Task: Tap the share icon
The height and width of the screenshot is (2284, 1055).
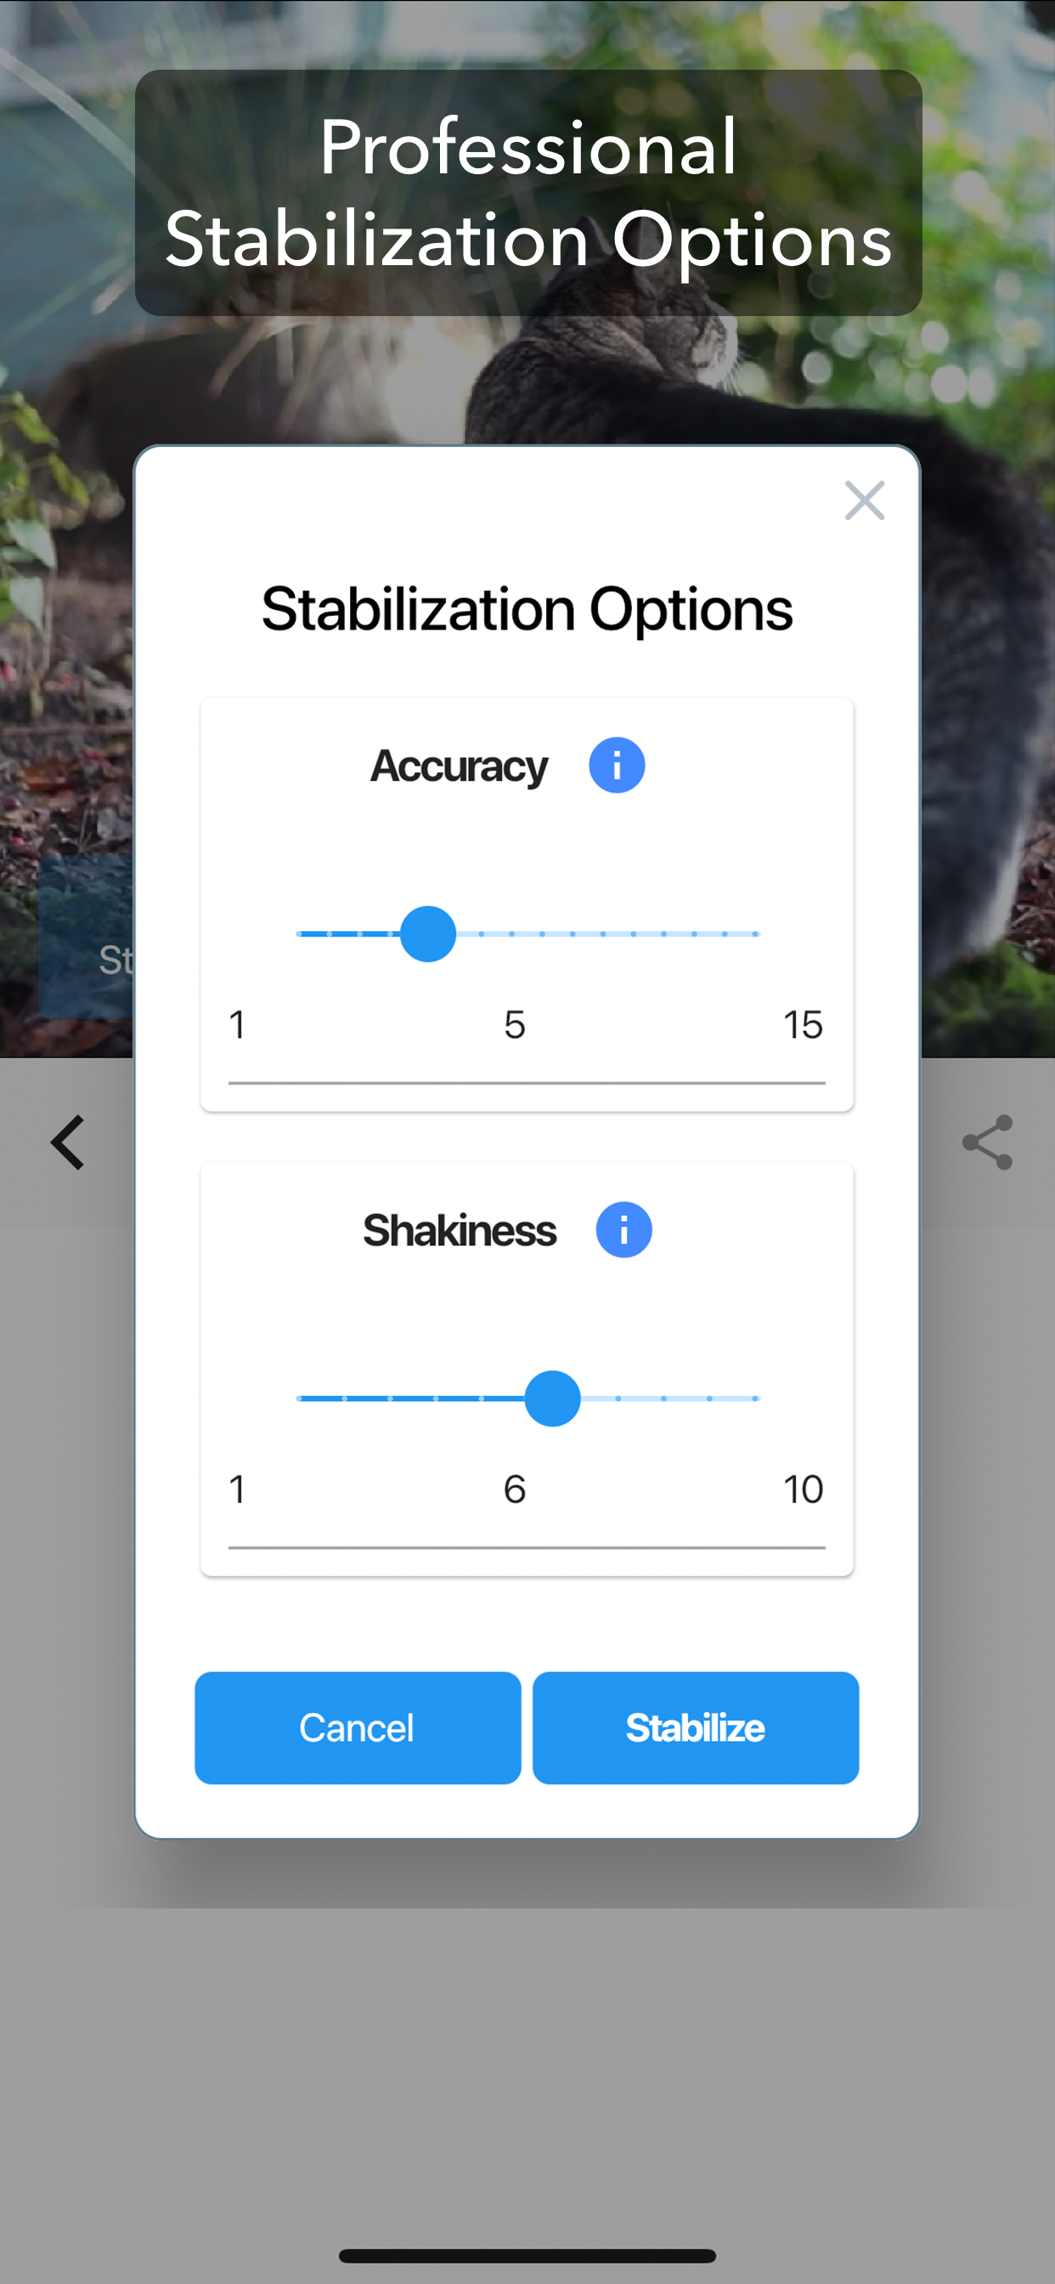Action: 987,1142
